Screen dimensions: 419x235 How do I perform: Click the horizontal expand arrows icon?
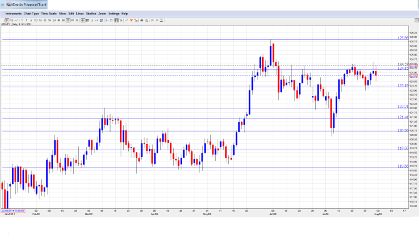(x=96, y=20)
